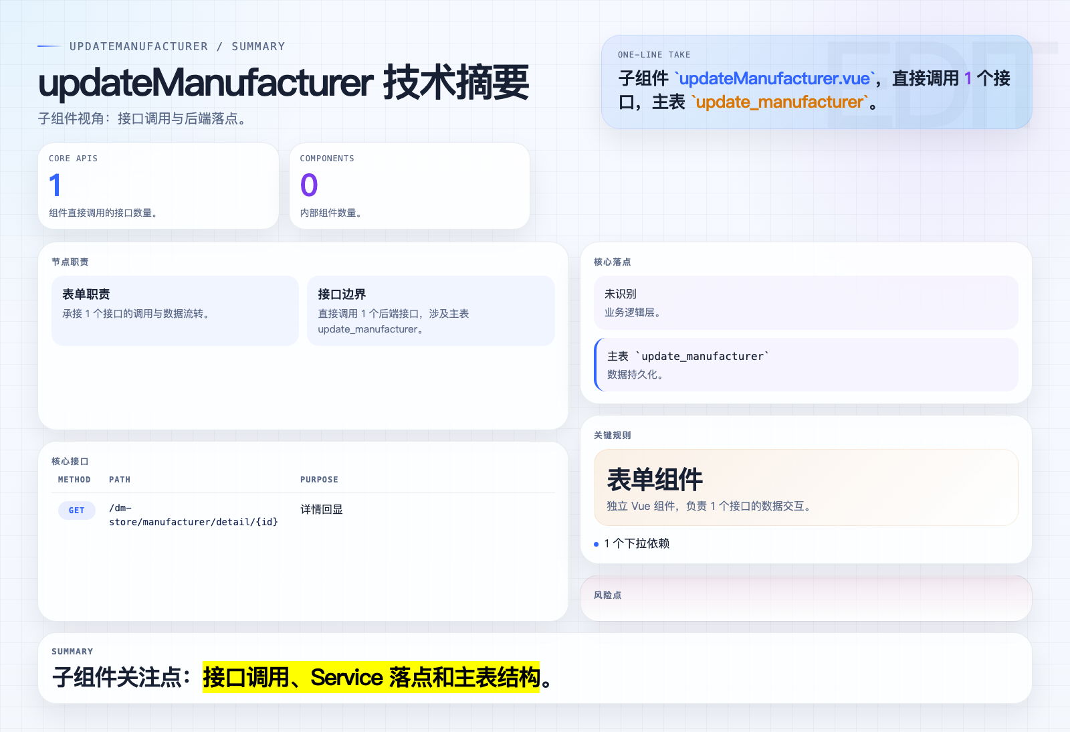The height and width of the screenshot is (732, 1070).
Task: Click the updateManufacturer.vue highlighted filename
Action: click(x=774, y=78)
